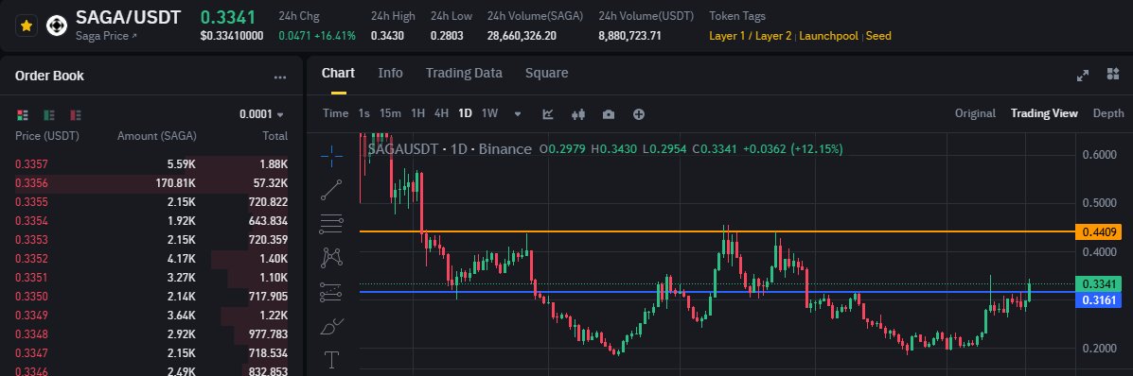
Task: Select the crosshair cursor tool
Action: [x=331, y=156]
